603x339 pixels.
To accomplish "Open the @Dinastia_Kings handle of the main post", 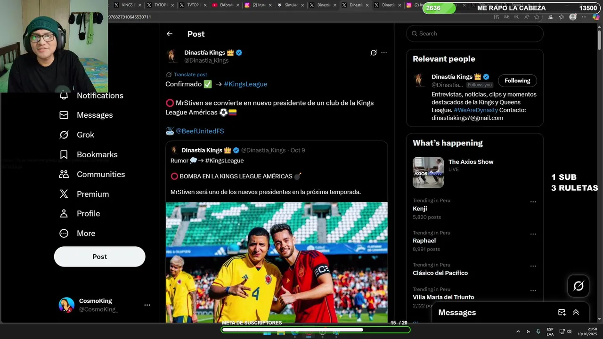I will (206, 60).
